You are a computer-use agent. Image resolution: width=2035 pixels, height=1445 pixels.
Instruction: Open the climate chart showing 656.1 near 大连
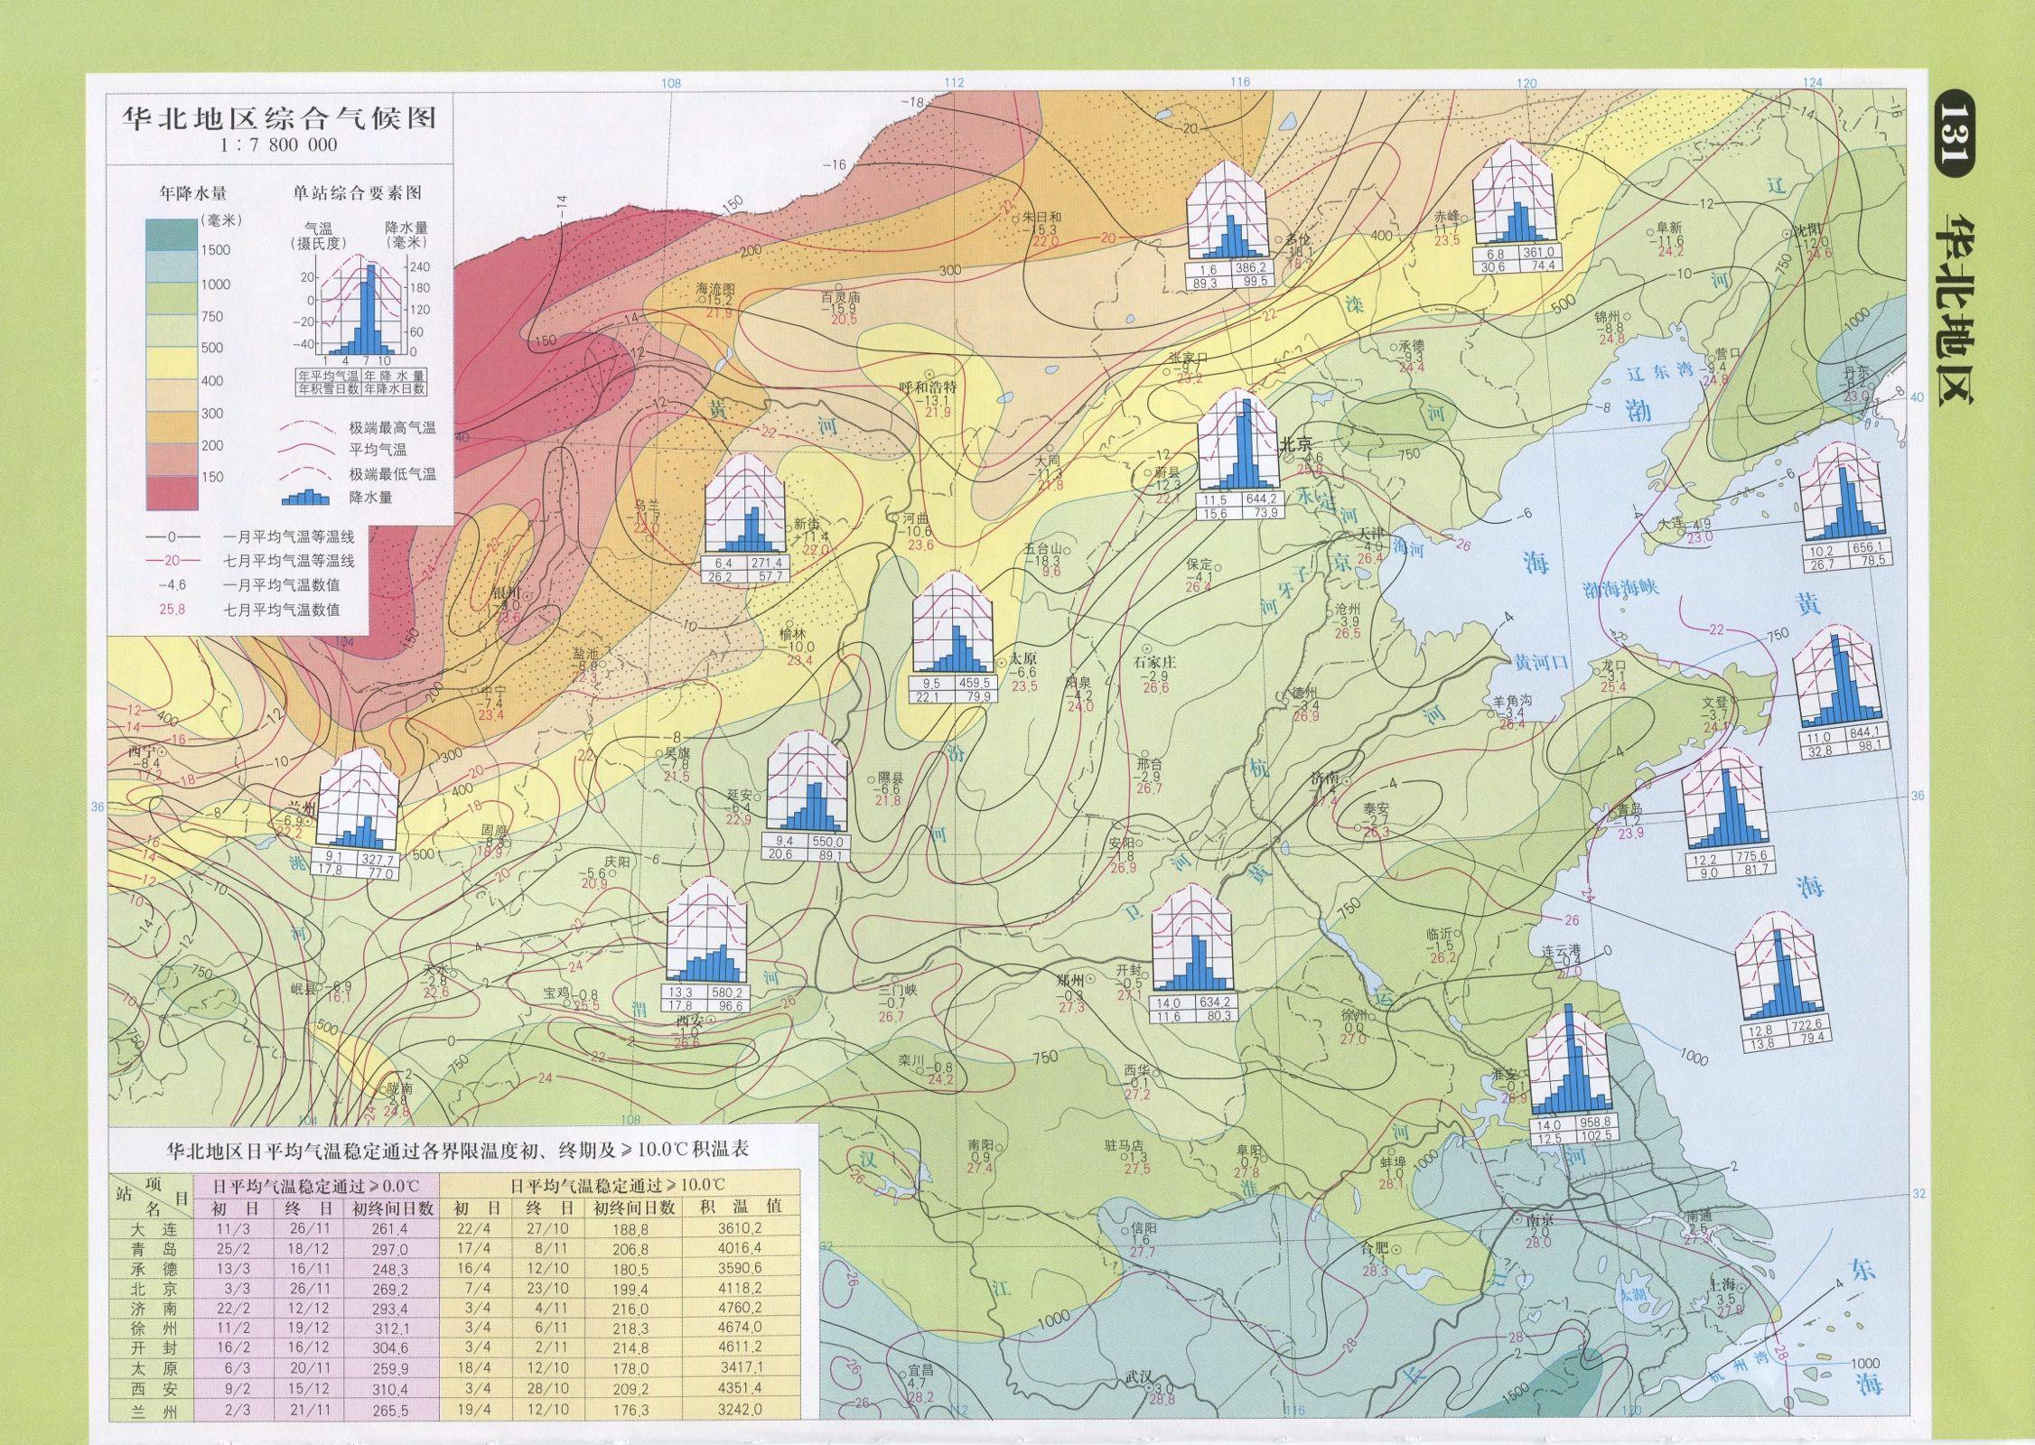point(1843,506)
